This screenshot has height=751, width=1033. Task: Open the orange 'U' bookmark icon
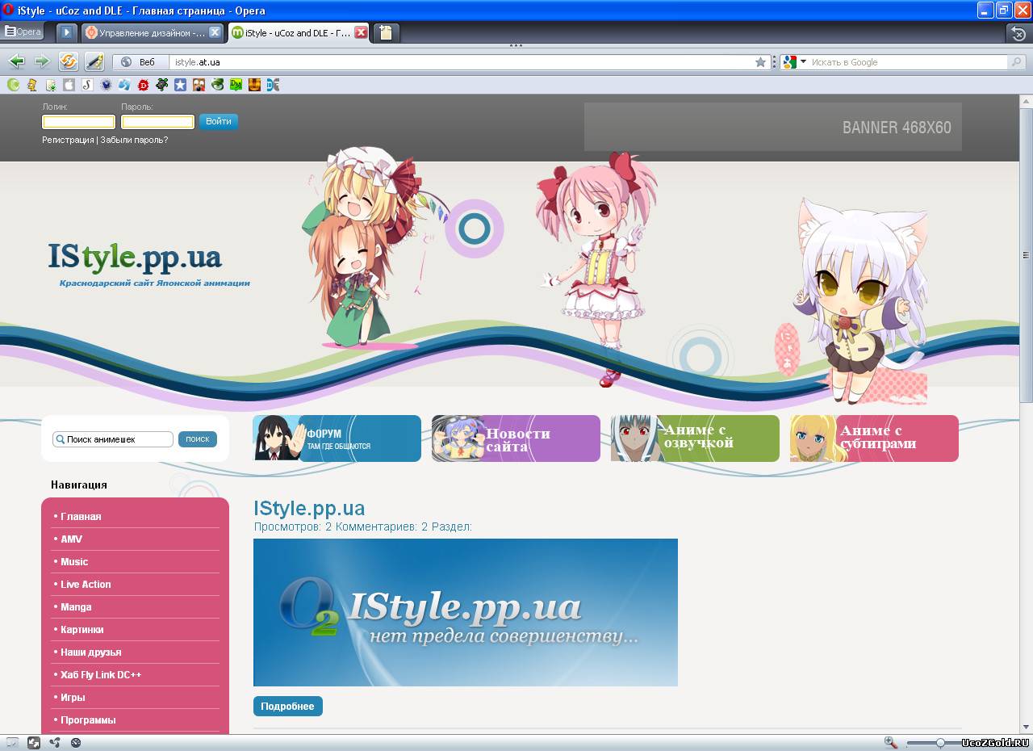pos(255,84)
